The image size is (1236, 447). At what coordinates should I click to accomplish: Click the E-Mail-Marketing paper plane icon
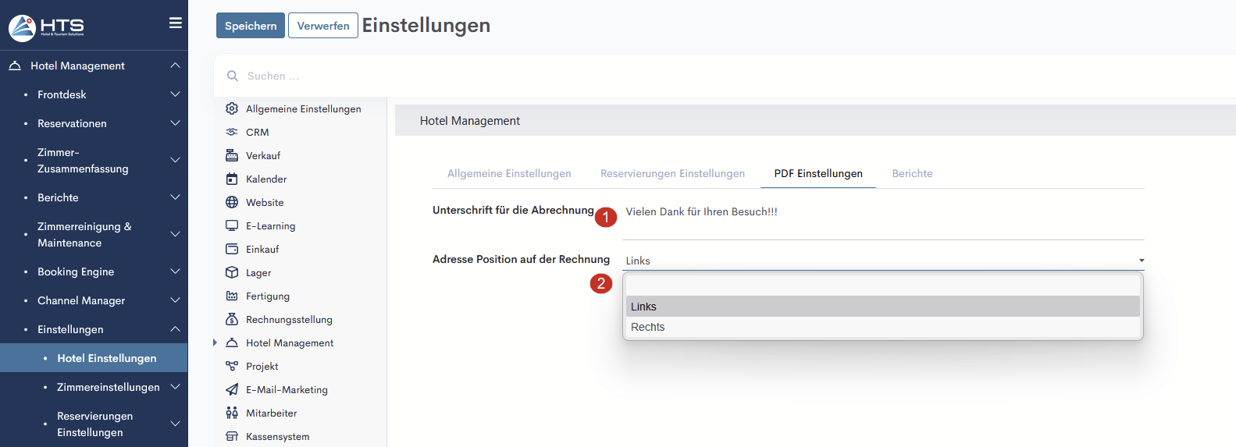[x=232, y=389]
